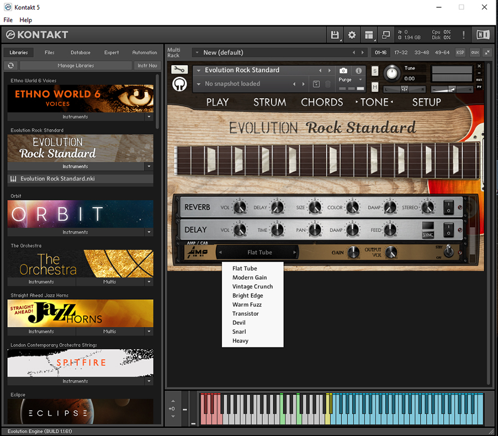Switch to the STRUM tab
Viewport: 498px width, 436px height.
(x=269, y=102)
